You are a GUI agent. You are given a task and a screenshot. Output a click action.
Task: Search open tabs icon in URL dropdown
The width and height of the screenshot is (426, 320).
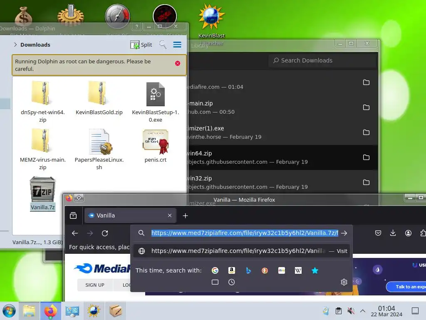pyautogui.click(x=215, y=282)
